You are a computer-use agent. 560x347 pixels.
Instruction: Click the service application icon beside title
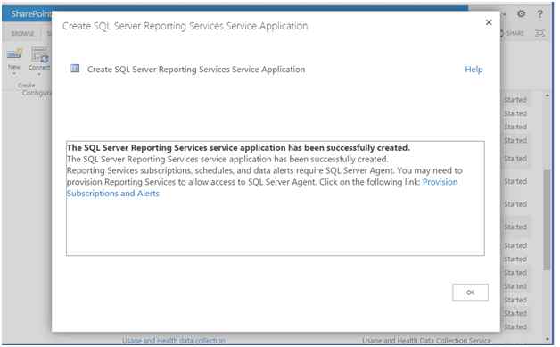point(75,69)
